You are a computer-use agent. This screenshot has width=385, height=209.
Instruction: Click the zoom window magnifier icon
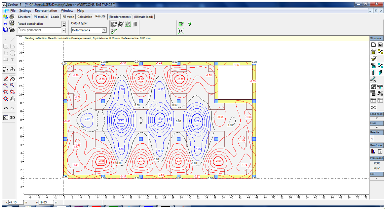(5, 92)
